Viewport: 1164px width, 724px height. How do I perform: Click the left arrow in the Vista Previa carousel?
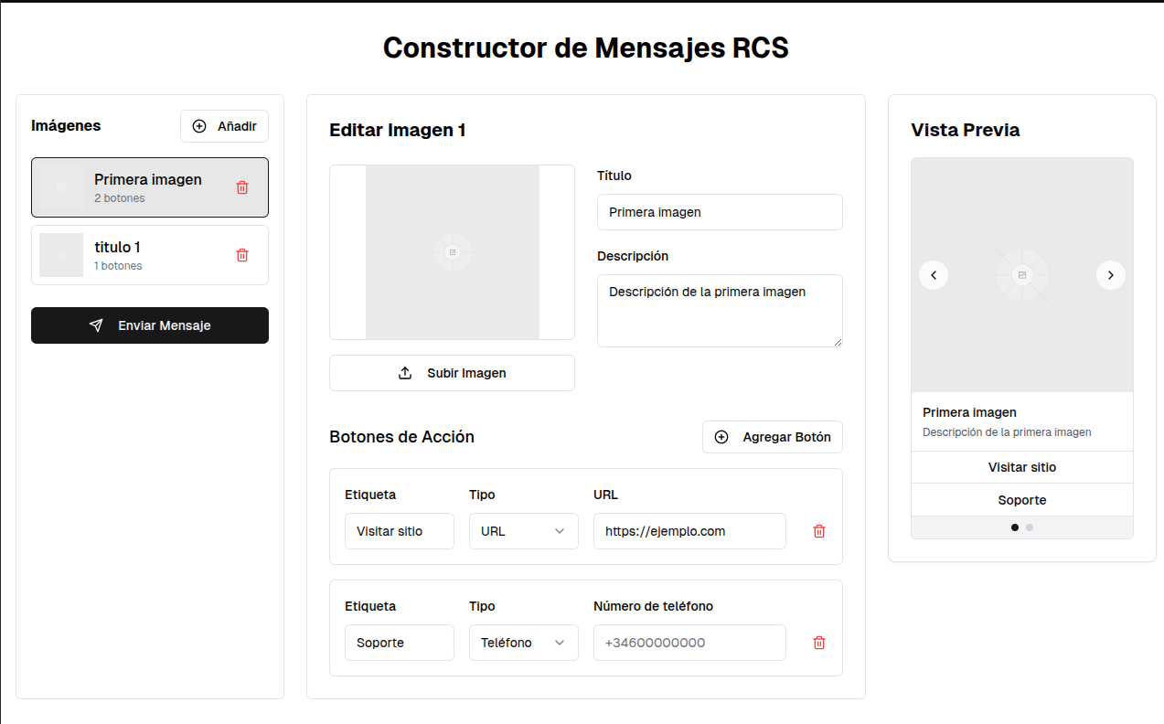click(x=934, y=274)
